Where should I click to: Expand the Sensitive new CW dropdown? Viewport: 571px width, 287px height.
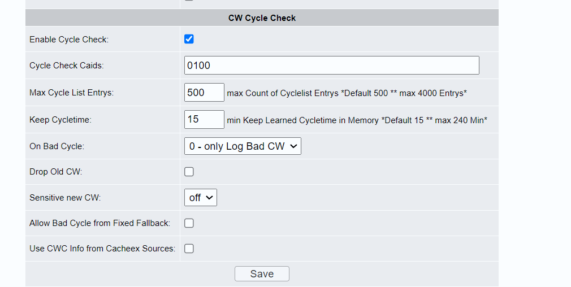[201, 198]
